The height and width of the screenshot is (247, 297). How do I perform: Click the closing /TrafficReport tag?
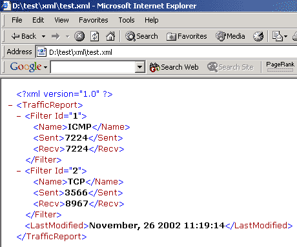pyautogui.click(x=52, y=237)
